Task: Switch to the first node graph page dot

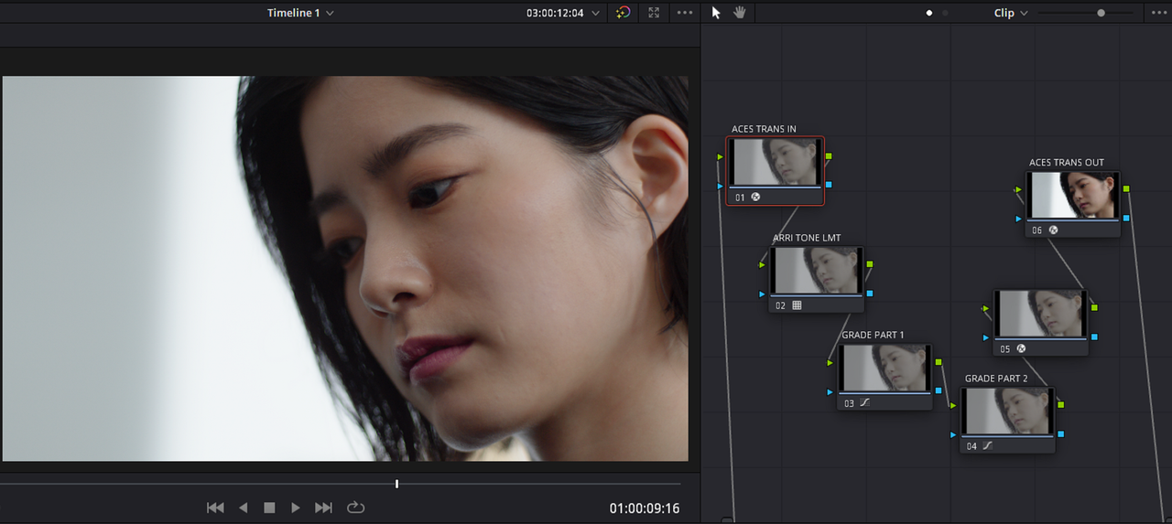Action: [929, 14]
